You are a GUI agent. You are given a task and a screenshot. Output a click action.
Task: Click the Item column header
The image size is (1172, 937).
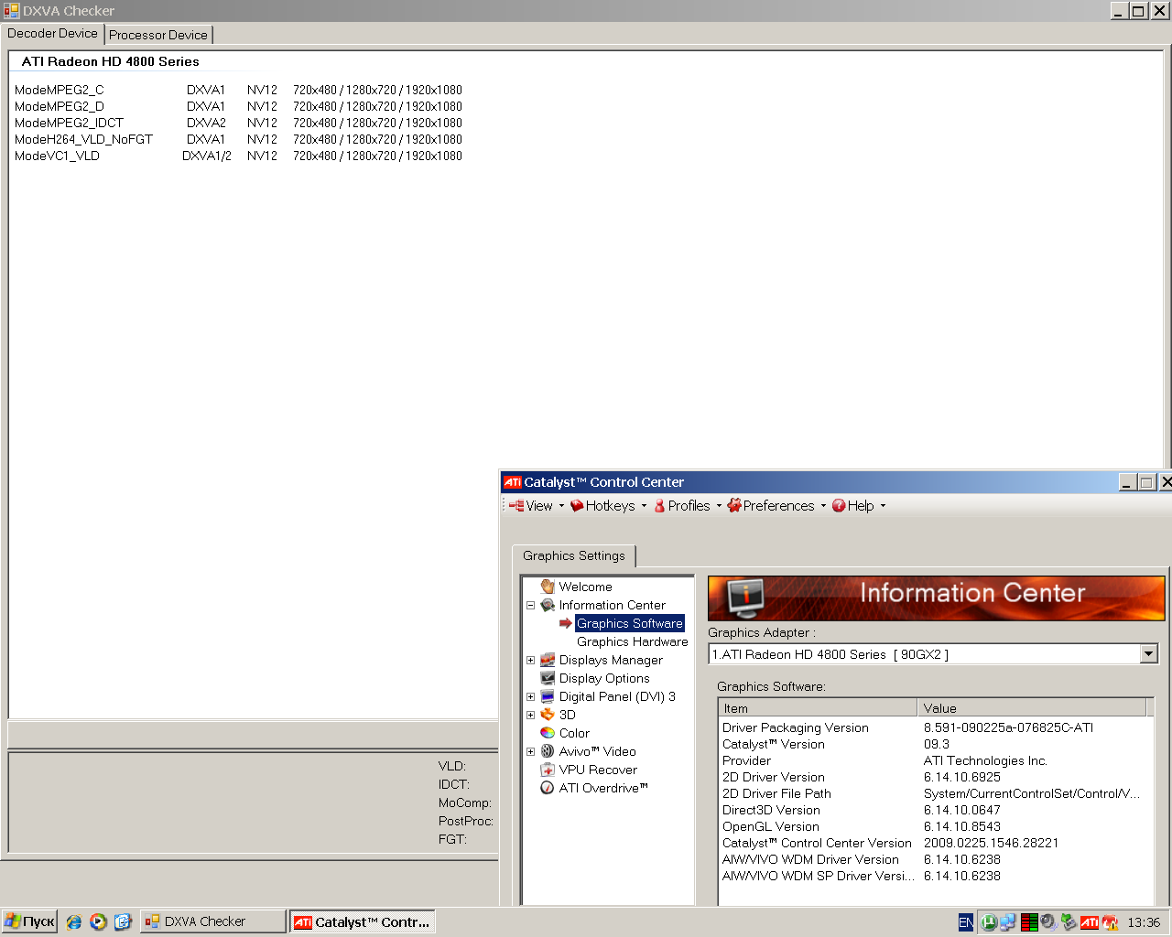pos(817,708)
